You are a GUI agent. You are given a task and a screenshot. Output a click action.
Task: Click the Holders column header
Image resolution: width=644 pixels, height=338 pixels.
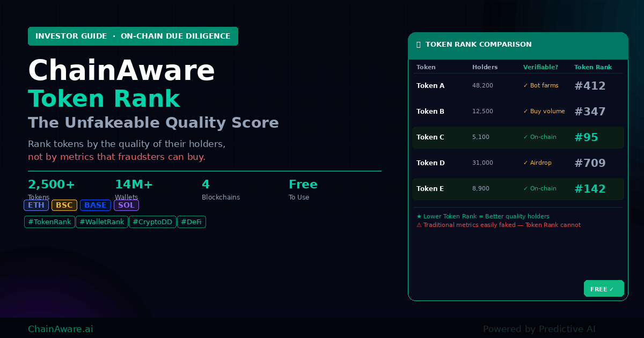(x=485, y=67)
